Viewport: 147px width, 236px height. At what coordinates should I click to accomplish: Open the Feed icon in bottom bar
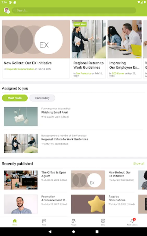[x=44, y=221]
